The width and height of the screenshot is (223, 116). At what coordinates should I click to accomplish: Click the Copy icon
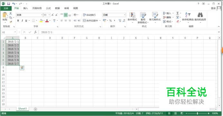(x=11, y=17)
